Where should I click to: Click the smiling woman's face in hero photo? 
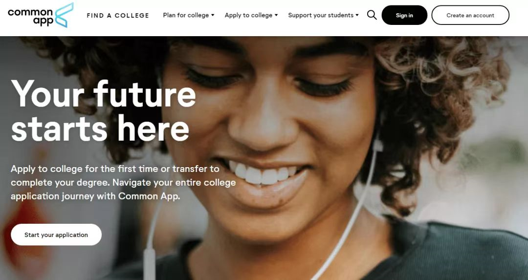pos(269,128)
